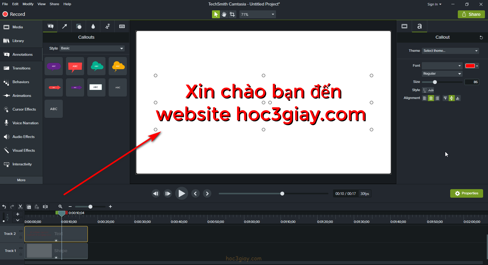
Task: Split the clip at the playhead
Action: coord(45,207)
